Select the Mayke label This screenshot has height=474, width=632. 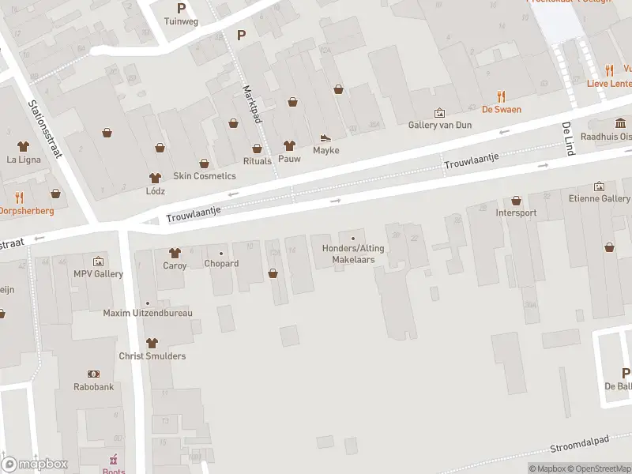tap(326, 150)
